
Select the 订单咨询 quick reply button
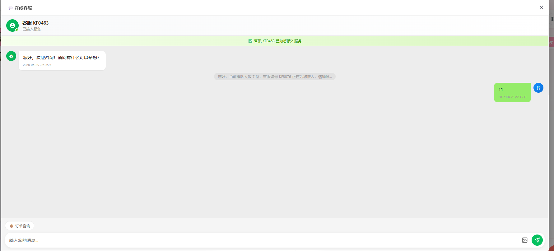20,226
